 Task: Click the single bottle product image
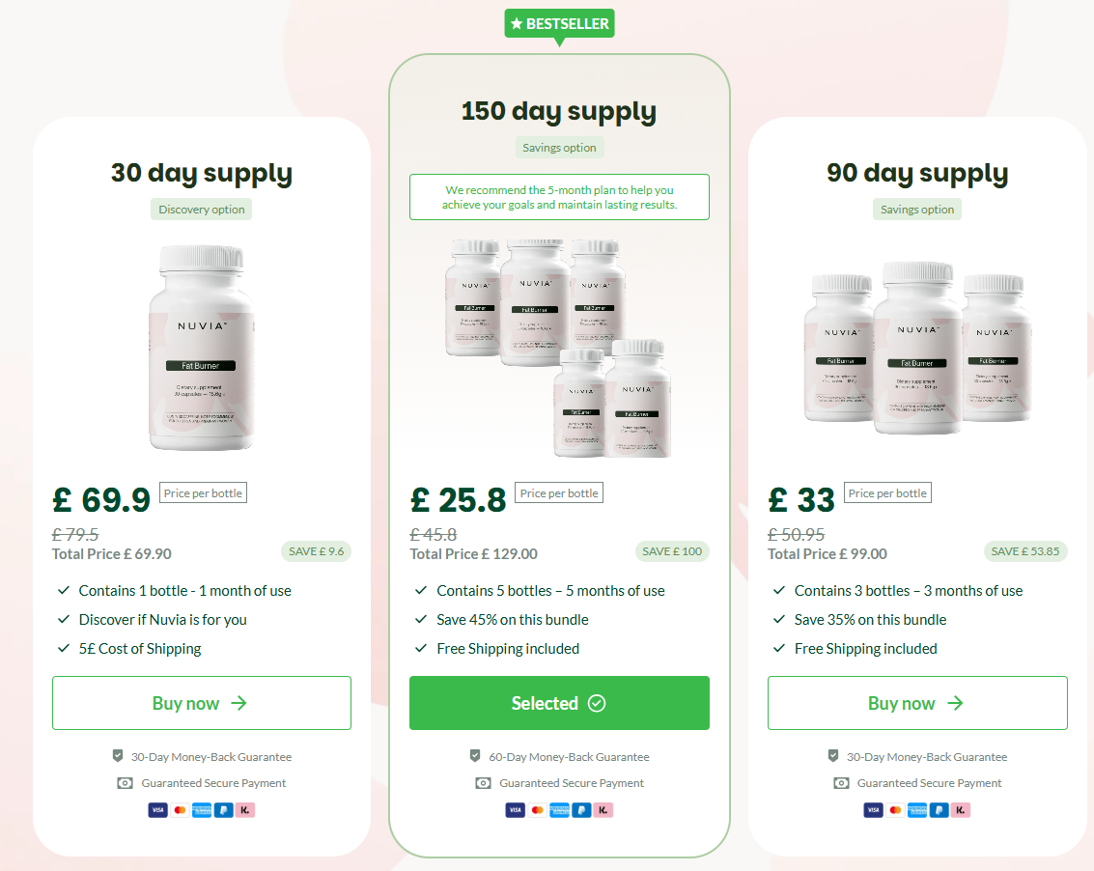(202, 348)
